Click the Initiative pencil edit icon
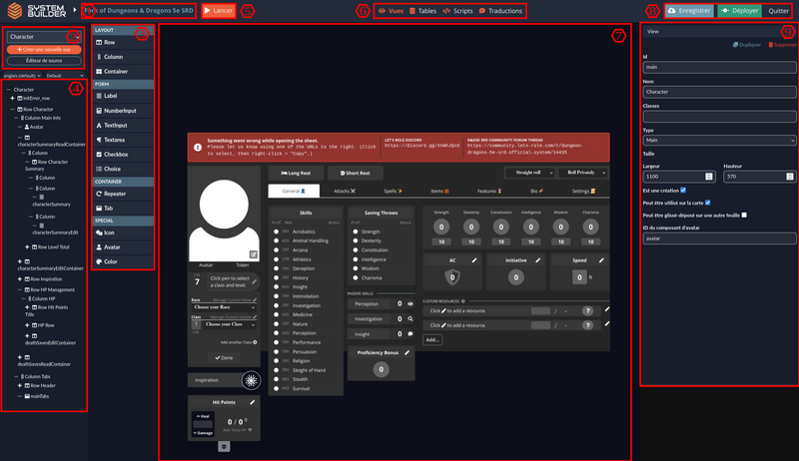Viewport: 799px width, 461px height. pos(538,260)
